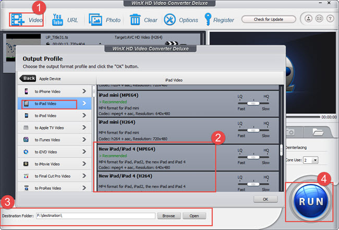Adjust quality slider for New iPad/iPad 4 (H264)

253,184
